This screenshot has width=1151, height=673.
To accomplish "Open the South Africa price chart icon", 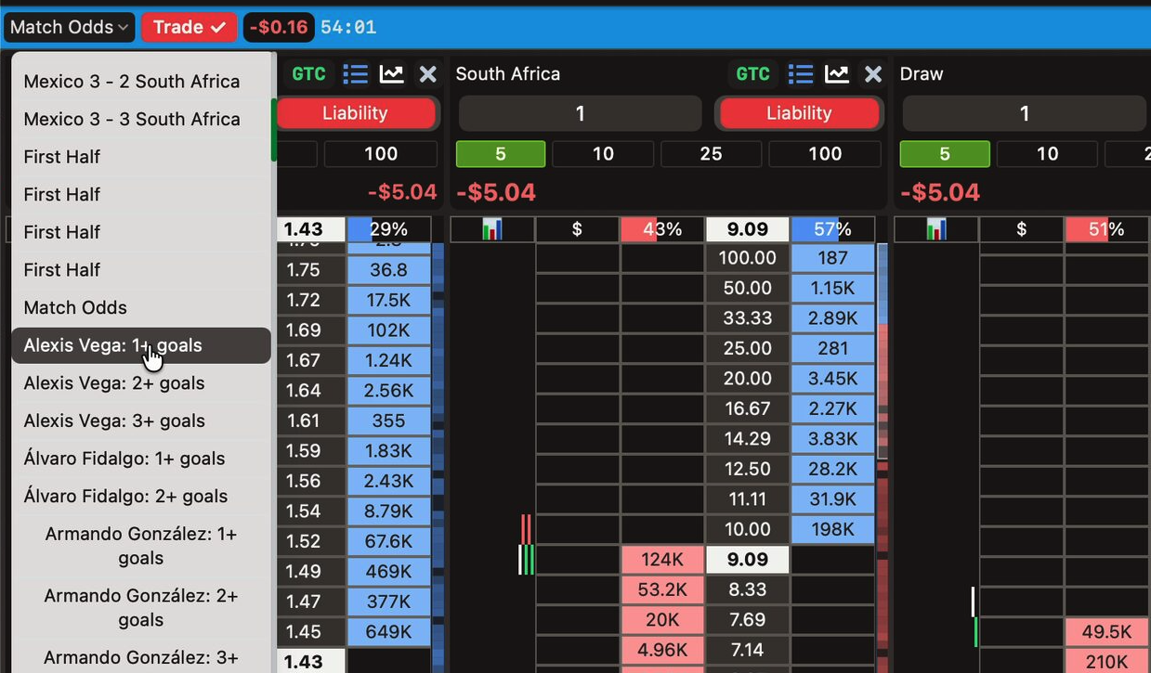I will 837,74.
